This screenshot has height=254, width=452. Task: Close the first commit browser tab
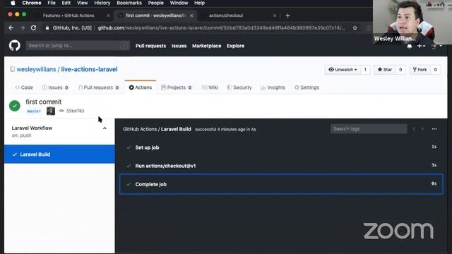pos(191,16)
